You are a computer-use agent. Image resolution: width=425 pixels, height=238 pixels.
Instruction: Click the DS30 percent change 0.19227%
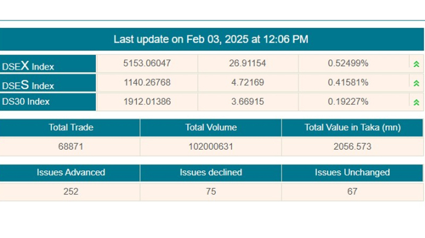coord(348,102)
